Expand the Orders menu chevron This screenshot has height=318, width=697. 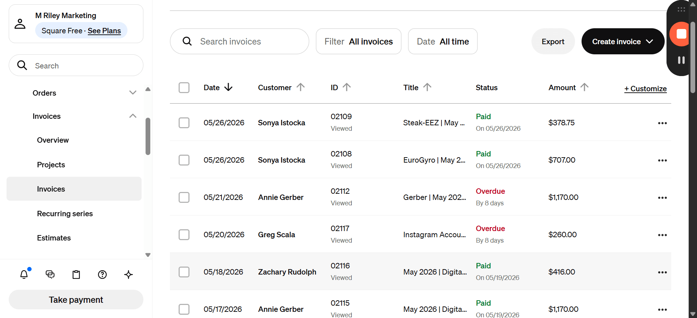click(133, 93)
